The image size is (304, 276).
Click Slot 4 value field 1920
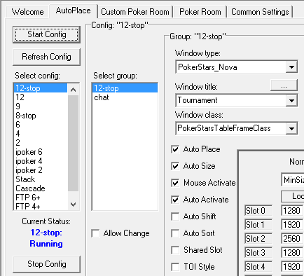(x=293, y=267)
